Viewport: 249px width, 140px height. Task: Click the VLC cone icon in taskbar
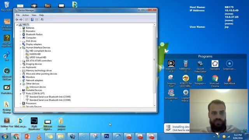point(39,136)
